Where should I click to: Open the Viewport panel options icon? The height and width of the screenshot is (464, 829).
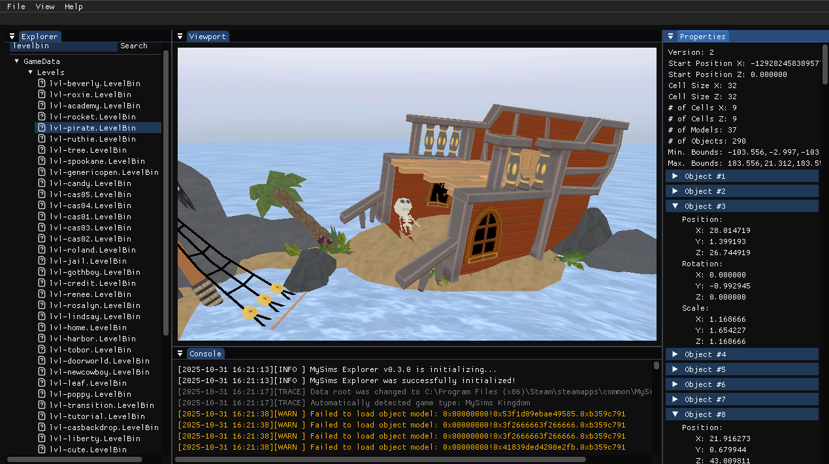(x=180, y=36)
